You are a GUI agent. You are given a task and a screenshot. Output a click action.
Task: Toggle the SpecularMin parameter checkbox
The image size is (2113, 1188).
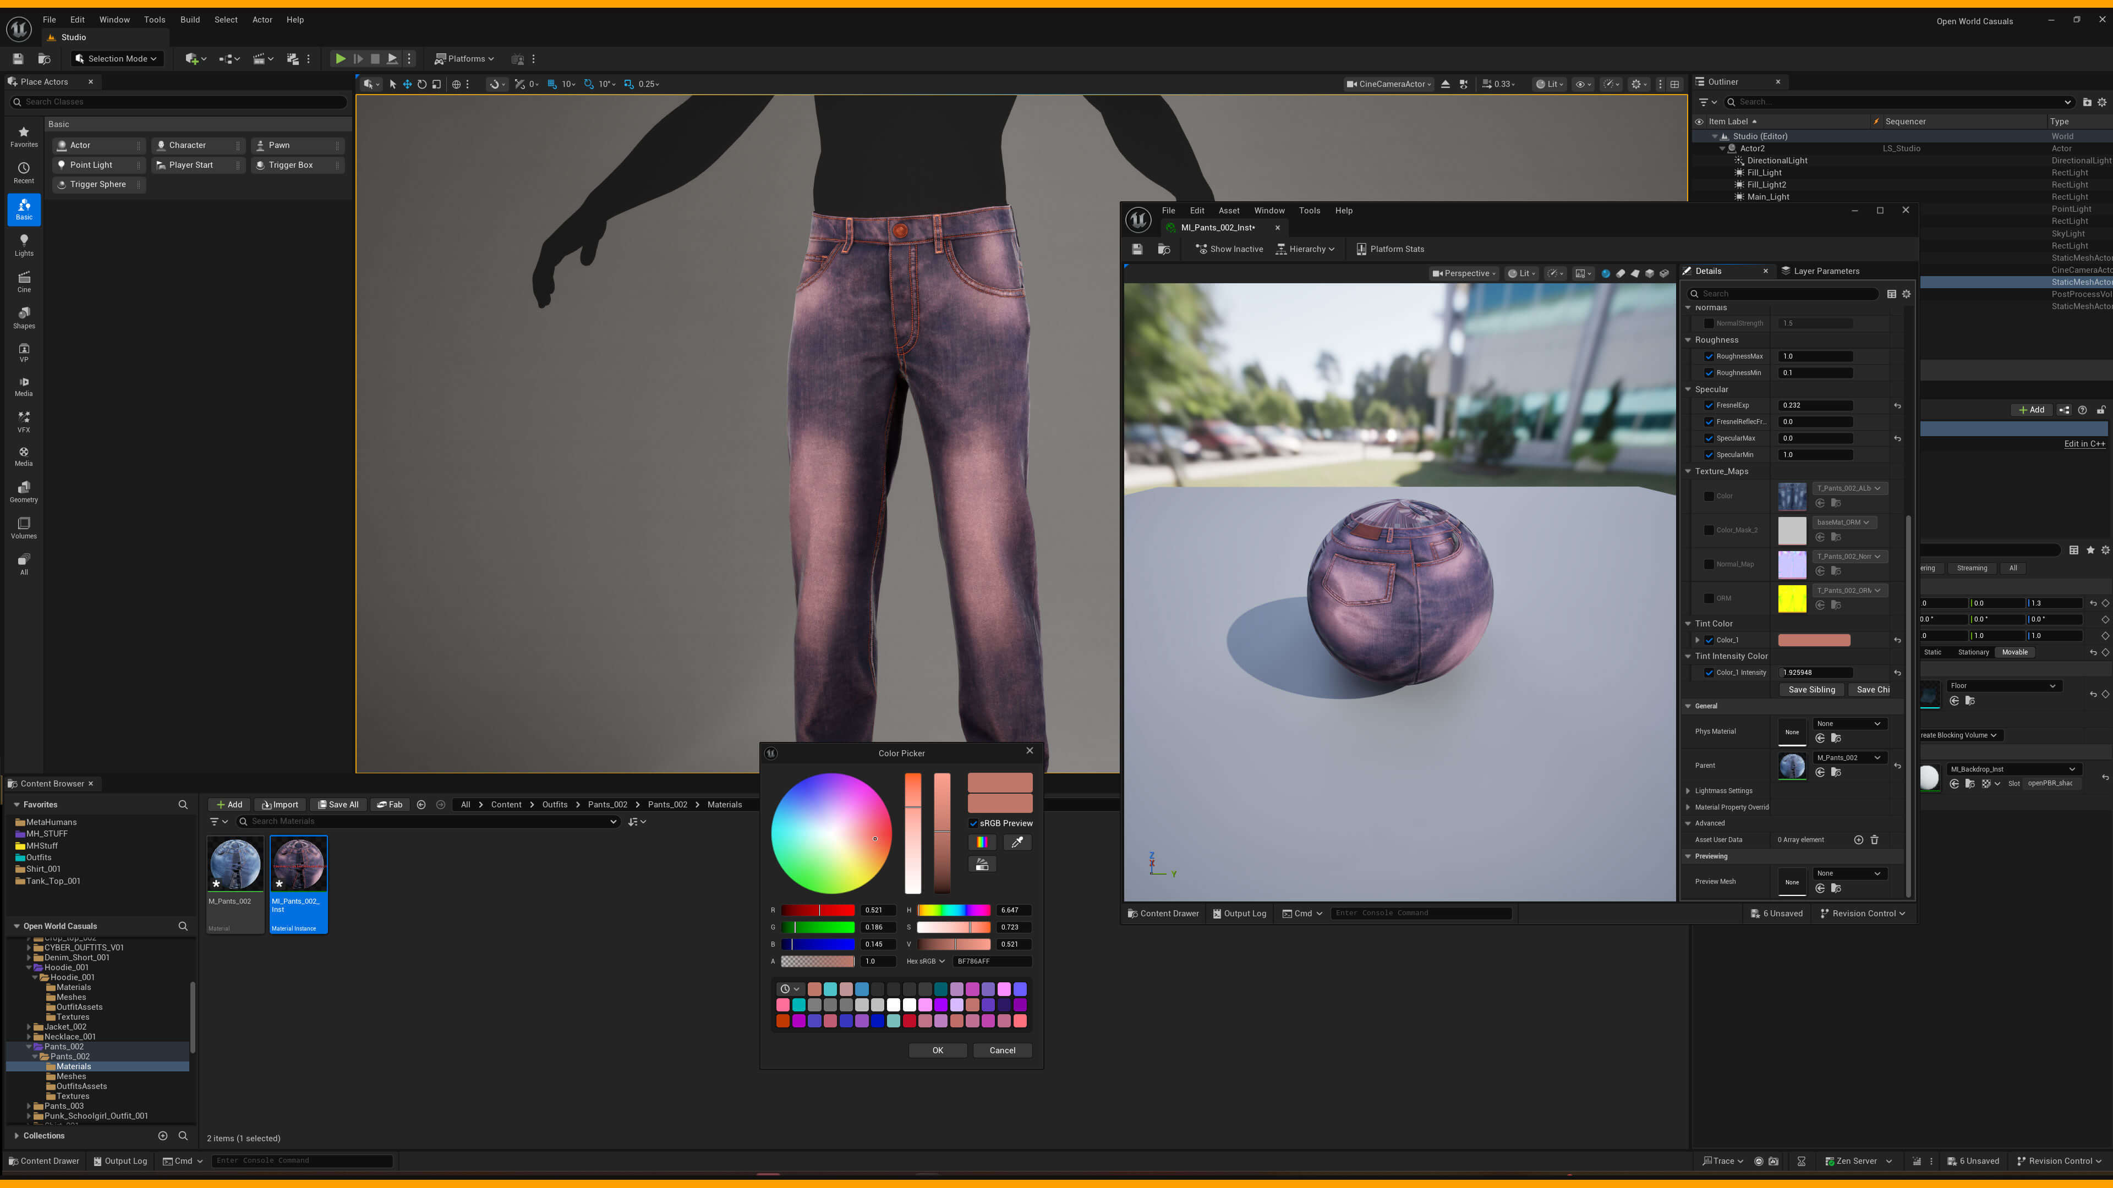click(x=1710, y=455)
